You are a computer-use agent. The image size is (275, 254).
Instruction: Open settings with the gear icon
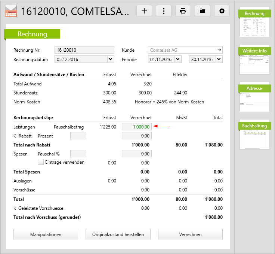click(x=222, y=11)
